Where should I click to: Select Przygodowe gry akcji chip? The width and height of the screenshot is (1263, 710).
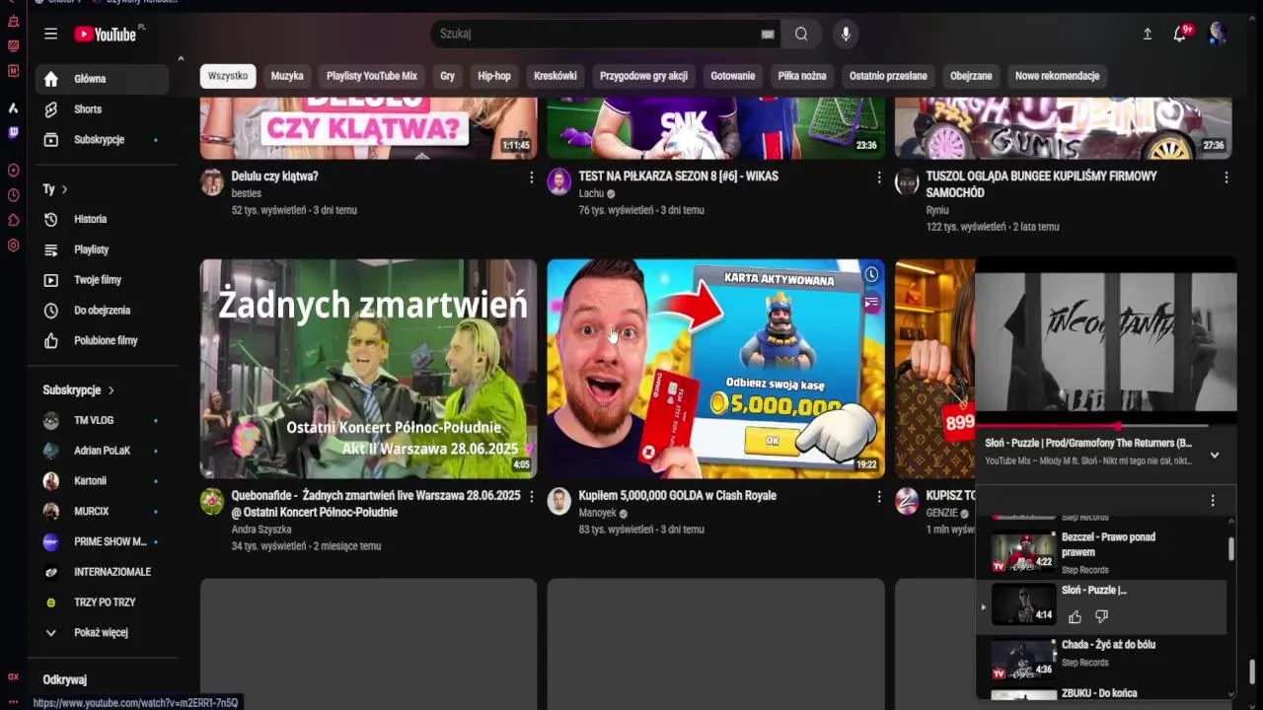pos(643,76)
